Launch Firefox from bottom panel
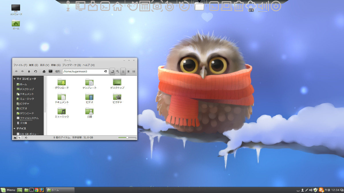344x193 pixels. (x=41, y=190)
